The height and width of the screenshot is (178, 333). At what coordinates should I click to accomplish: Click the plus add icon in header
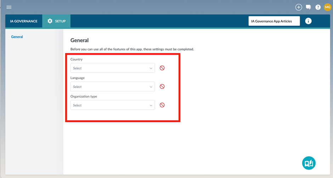coord(299,7)
